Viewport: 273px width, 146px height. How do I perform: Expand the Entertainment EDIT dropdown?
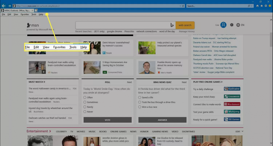coord(239,131)
